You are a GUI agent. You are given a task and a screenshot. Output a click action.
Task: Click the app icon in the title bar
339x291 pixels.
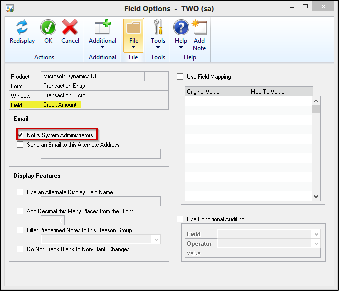pyautogui.click(x=10, y=8)
